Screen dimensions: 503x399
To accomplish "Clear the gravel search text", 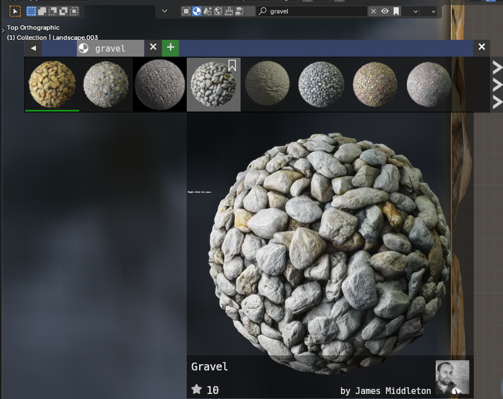I will [x=374, y=11].
